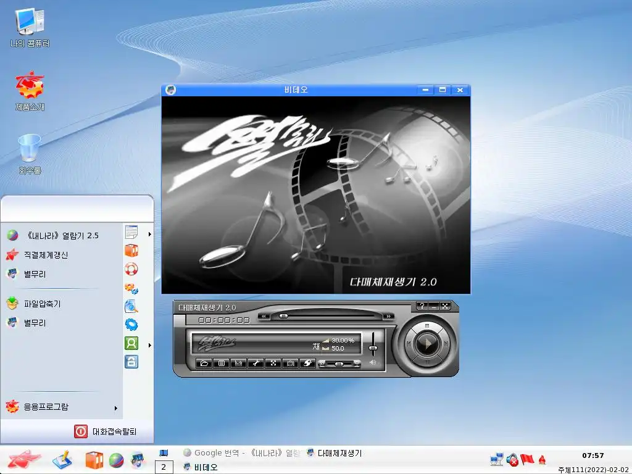Click the seek bar handle

click(284, 317)
